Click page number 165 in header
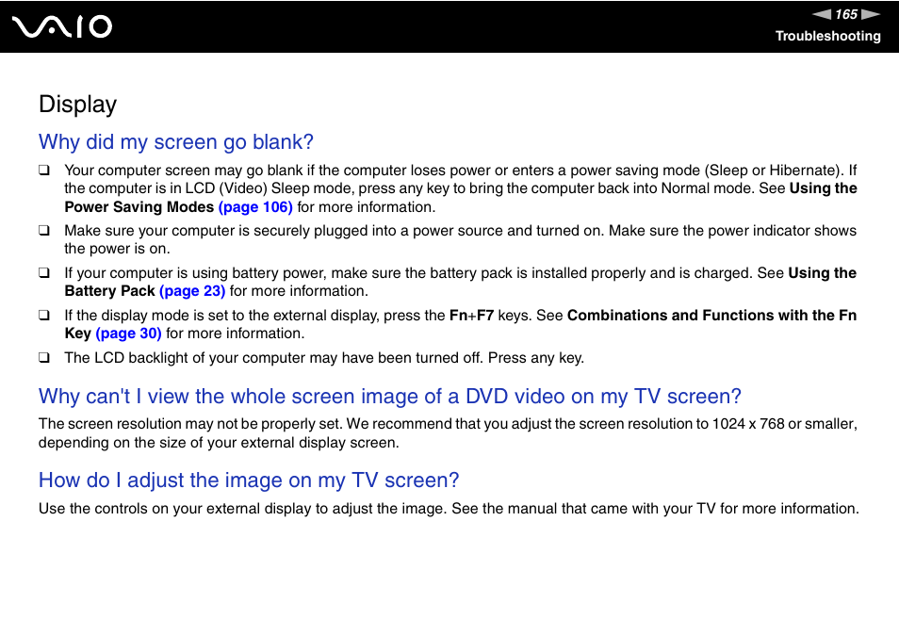 (x=846, y=14)
